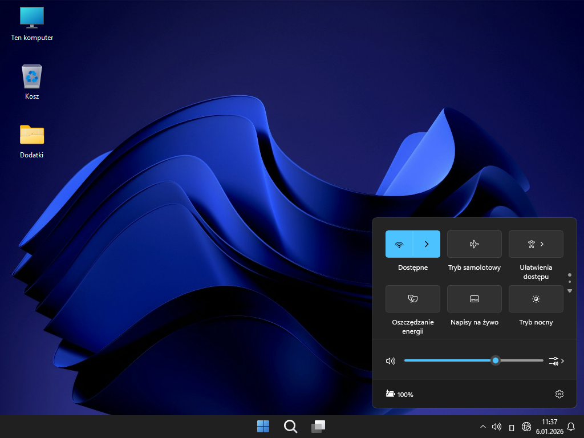Expand Wi-Fi available networks list arrow
This screenshot has width=584, height=438.
[x=427, y=244]
